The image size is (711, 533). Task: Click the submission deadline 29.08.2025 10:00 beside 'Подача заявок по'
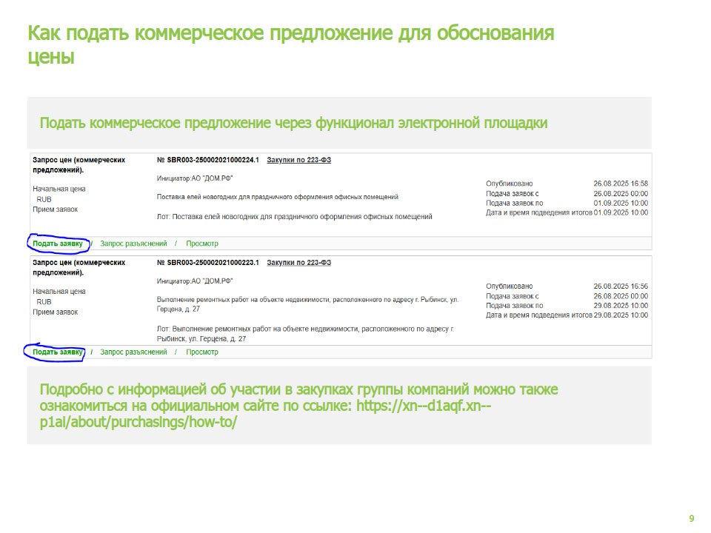pyautogui.click(x=621, y=305)
